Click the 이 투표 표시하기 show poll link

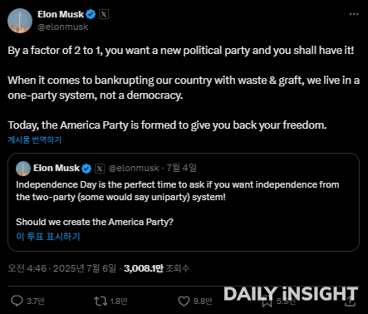pyautogui.click(x=48, y=237)
